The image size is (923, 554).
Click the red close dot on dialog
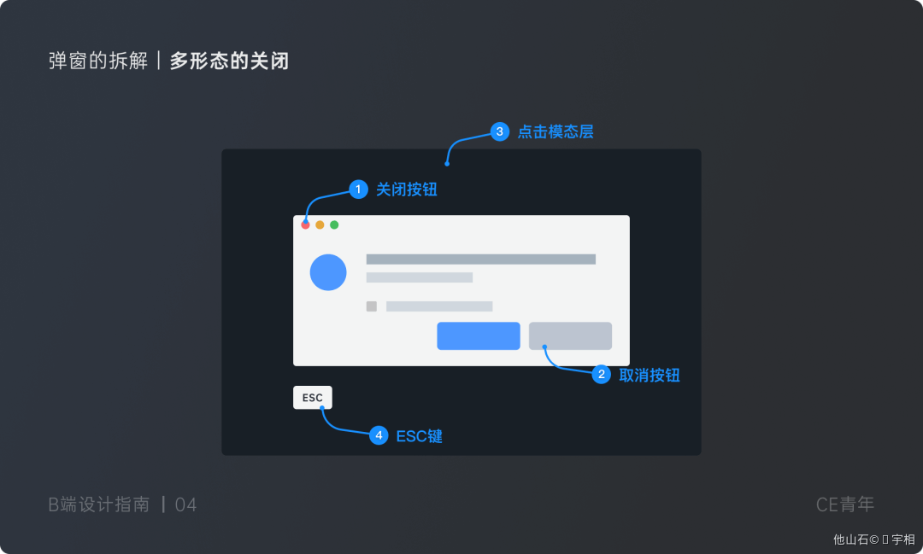coord(305,225)
